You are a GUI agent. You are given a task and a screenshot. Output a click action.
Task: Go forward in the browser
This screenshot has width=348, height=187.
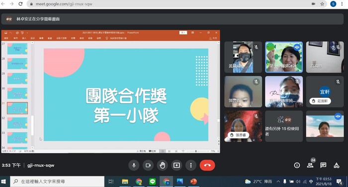click(x=11, y=4)
